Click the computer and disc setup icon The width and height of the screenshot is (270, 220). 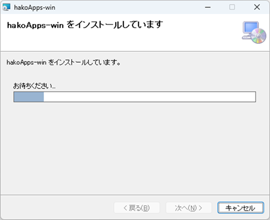click(x=254, y=32)
